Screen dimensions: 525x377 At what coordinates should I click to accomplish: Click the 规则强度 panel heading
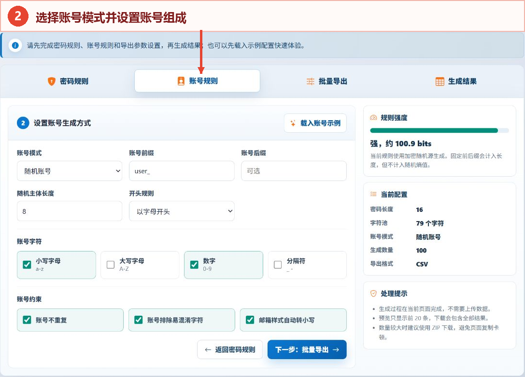(x=394, y=117)
